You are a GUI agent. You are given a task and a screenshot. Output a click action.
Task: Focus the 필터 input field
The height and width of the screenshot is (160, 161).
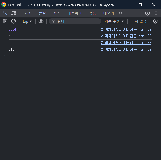(75, 21)
